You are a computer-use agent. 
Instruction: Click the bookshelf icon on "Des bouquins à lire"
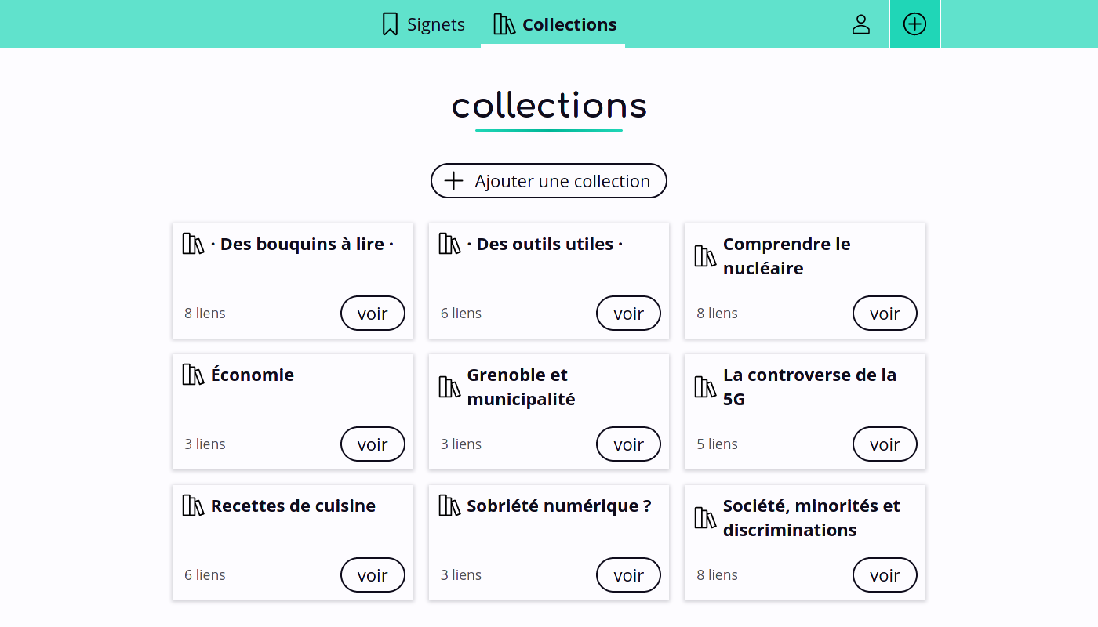(193, 243)
